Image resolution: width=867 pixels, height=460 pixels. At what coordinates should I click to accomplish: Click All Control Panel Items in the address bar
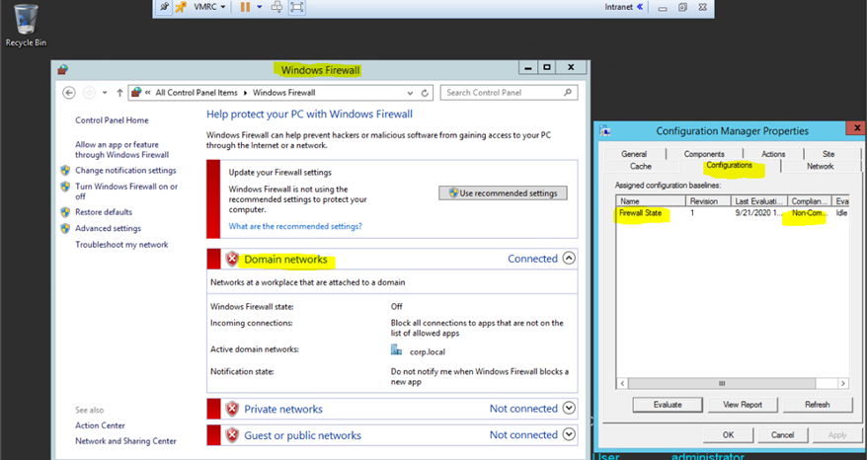click(197, 93)
